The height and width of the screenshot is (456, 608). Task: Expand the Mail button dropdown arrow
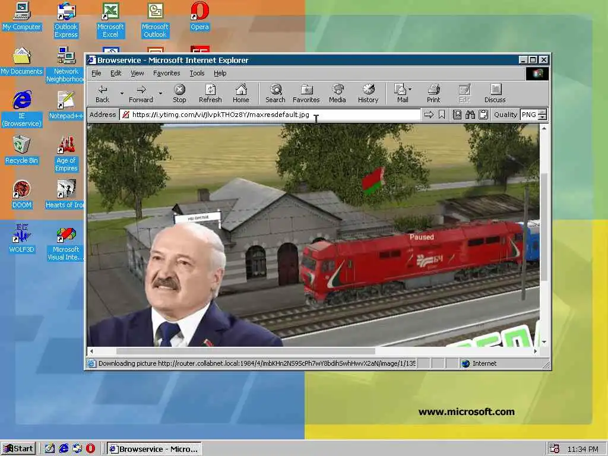click(410, 89)
